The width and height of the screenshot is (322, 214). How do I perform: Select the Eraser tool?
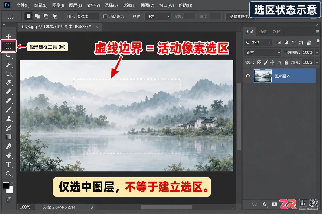8,101
